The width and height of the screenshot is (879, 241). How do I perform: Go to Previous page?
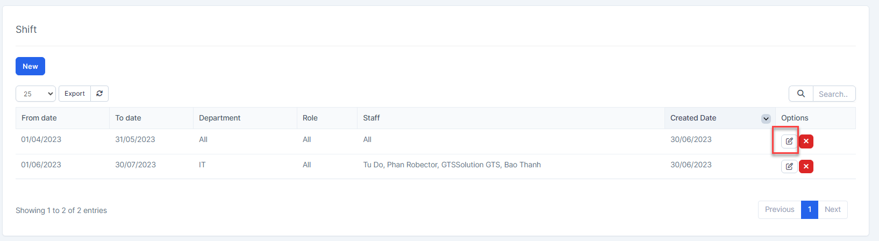(780, 209)
